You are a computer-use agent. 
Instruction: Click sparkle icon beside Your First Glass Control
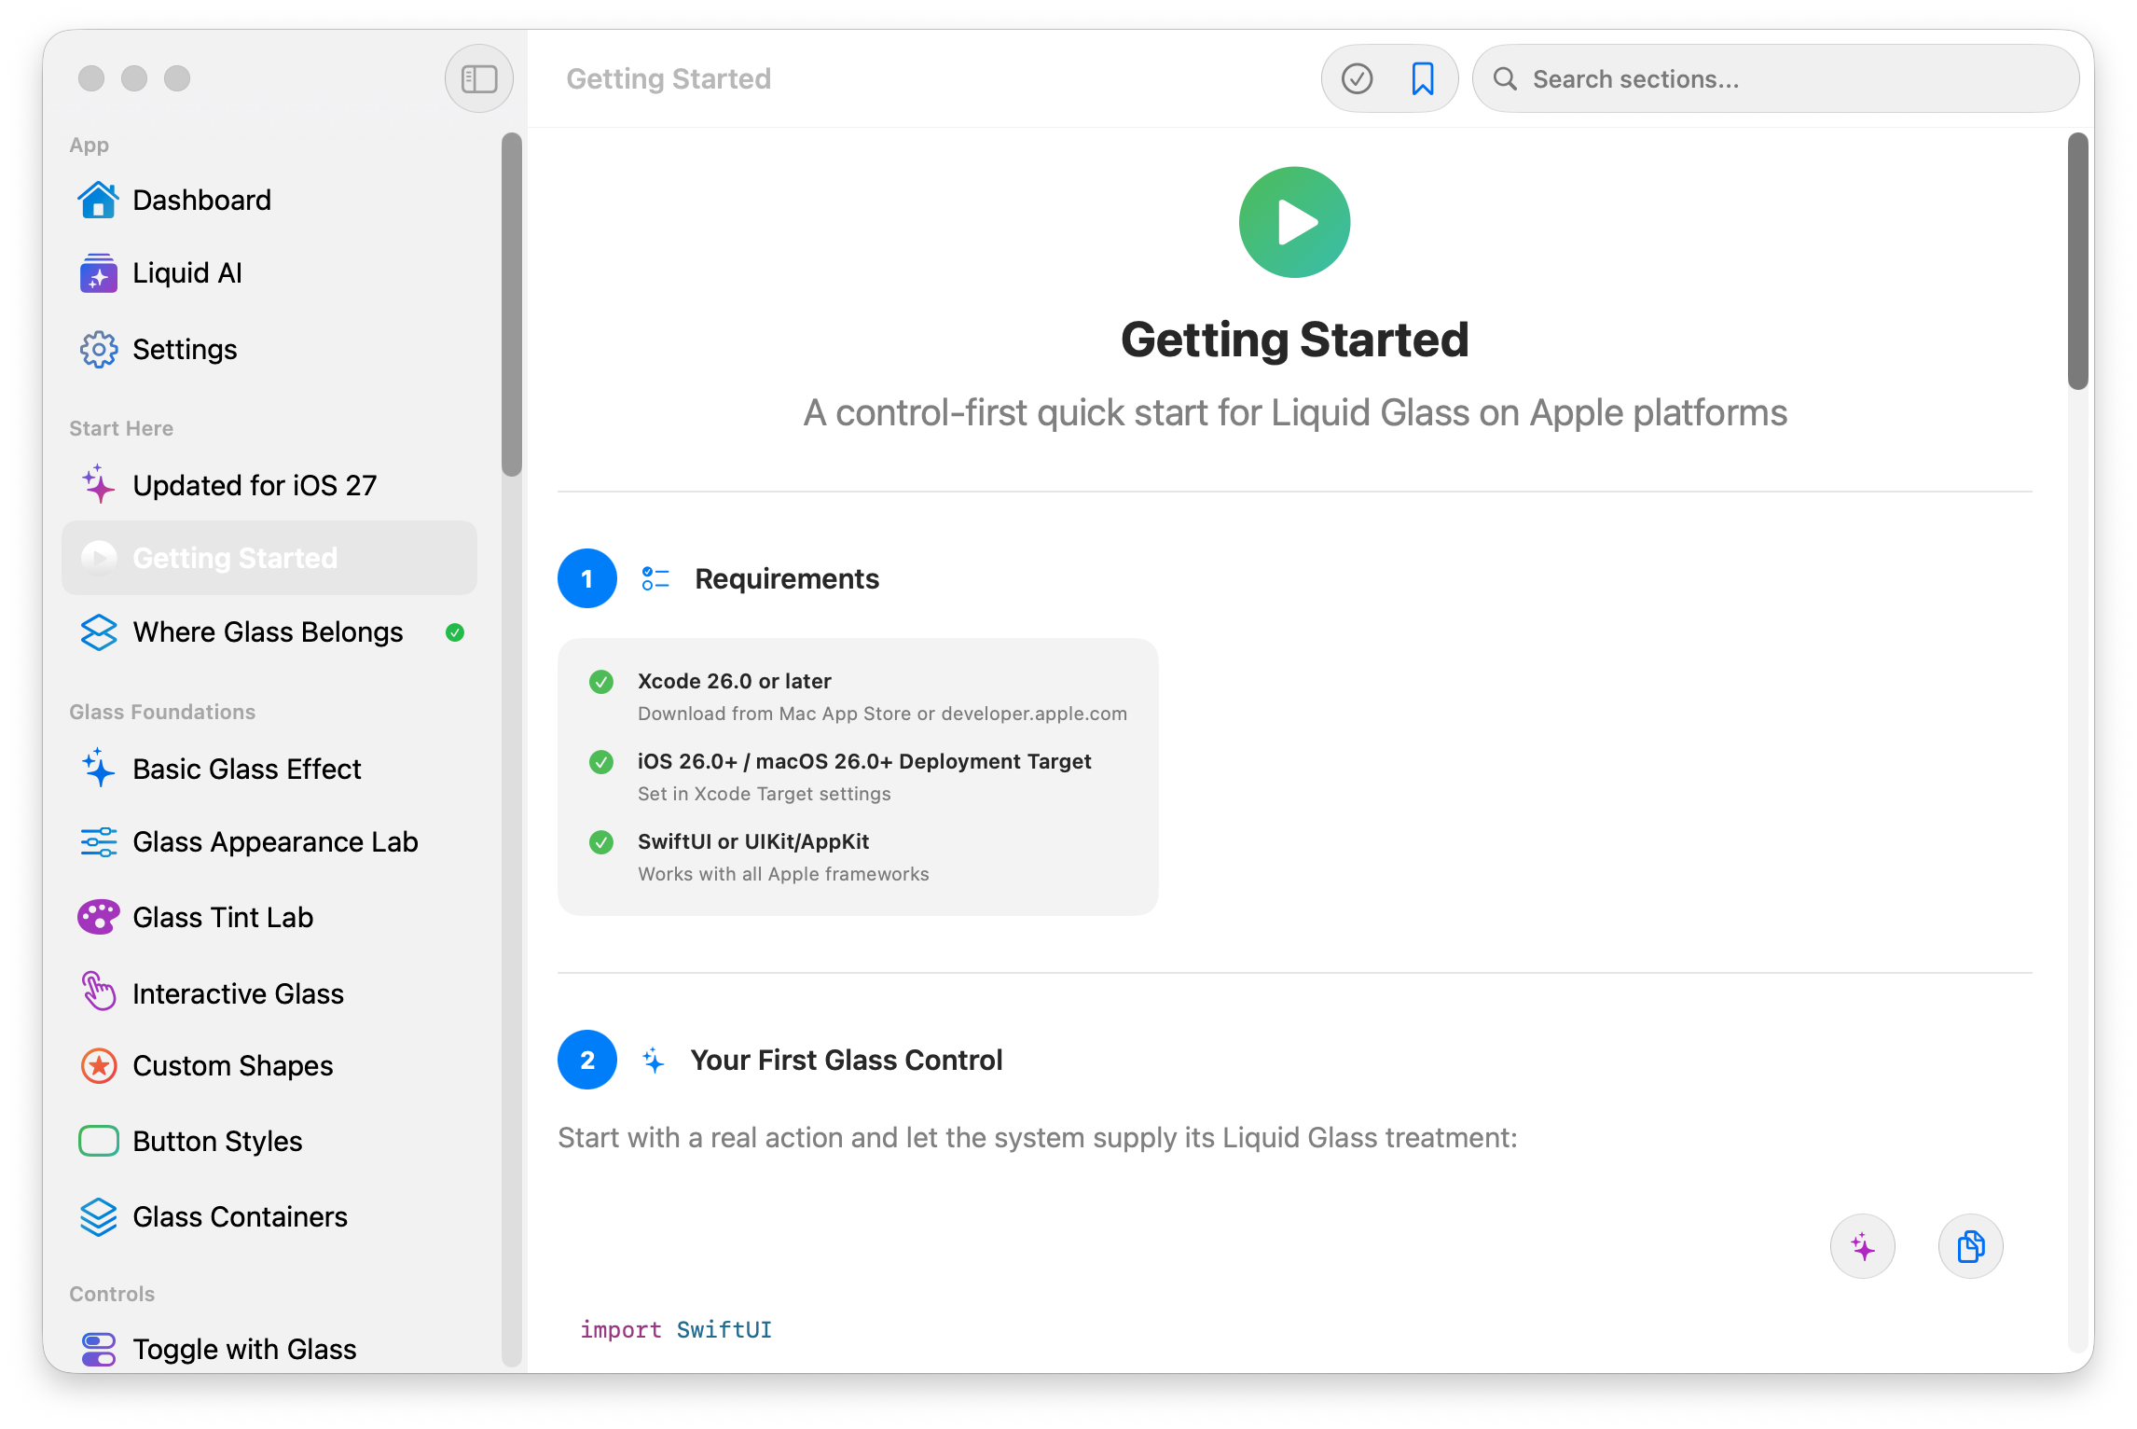(x=654, y=1060)
